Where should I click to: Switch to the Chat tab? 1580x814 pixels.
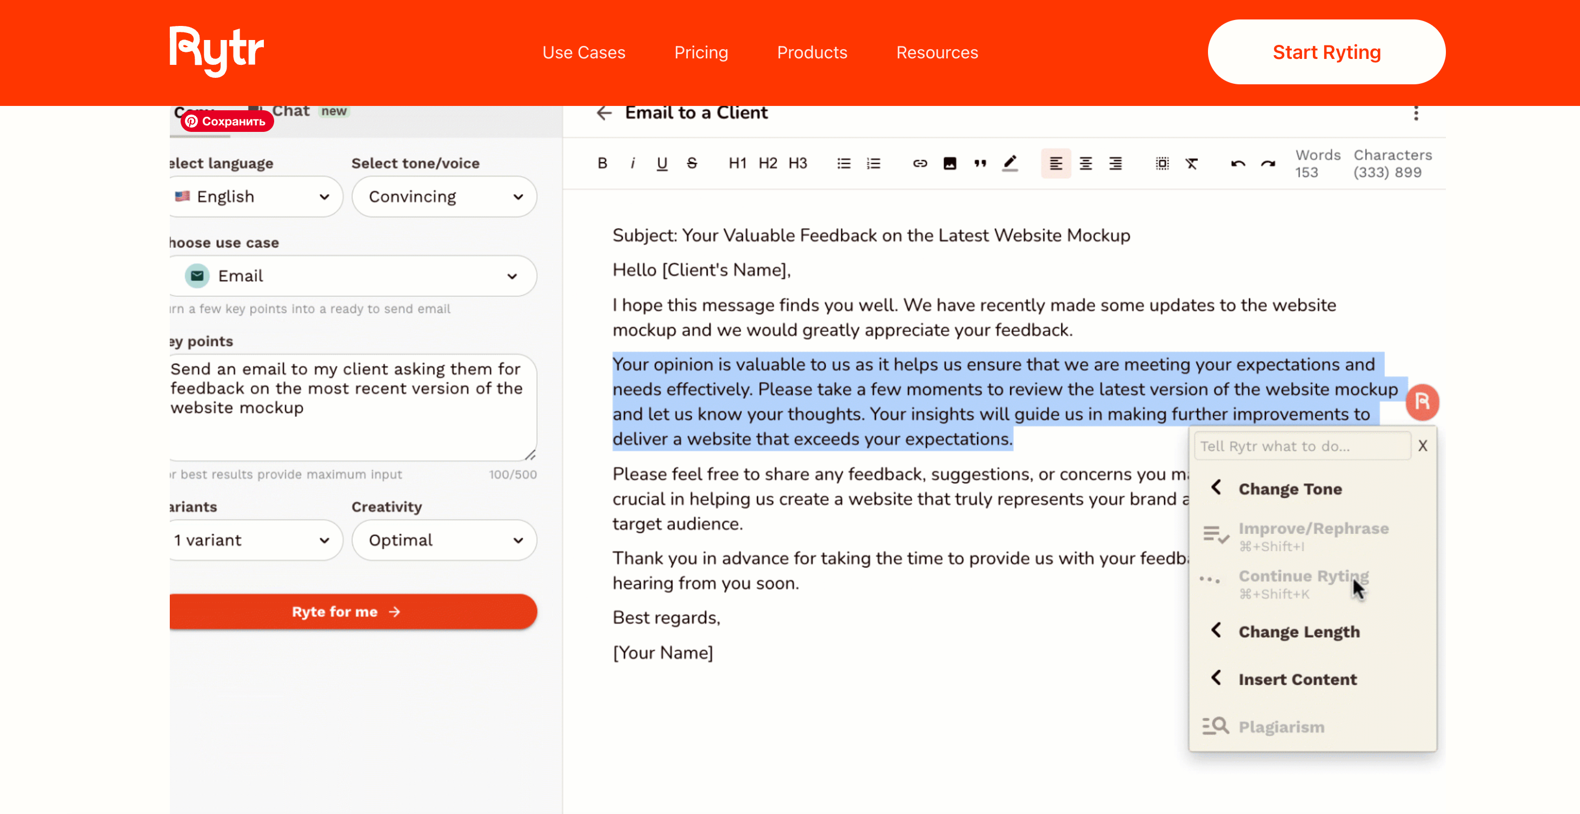point(300,111)
